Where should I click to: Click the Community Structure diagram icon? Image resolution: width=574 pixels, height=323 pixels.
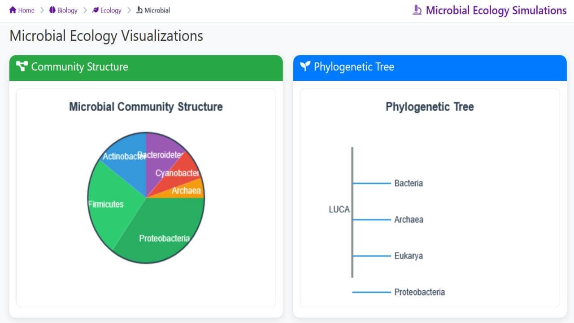[22, 66]
